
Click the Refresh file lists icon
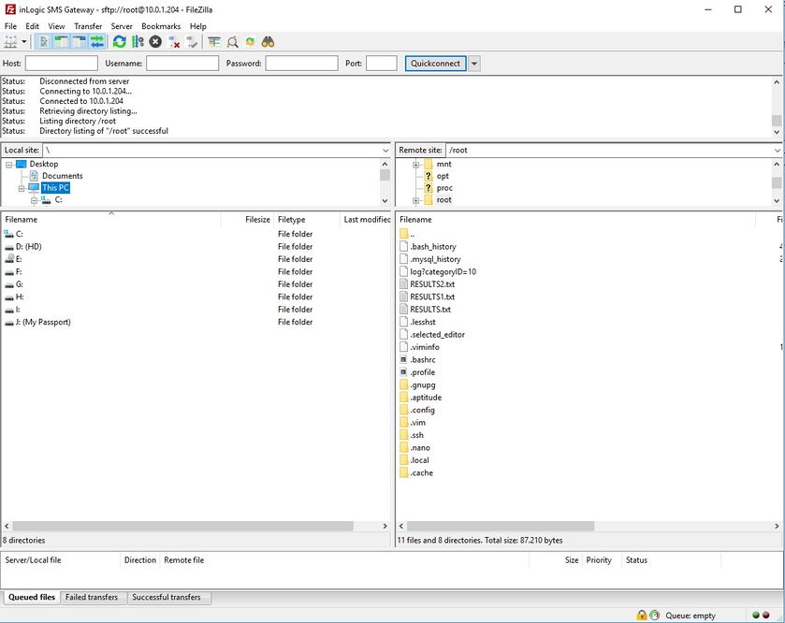tap(119, 42)
